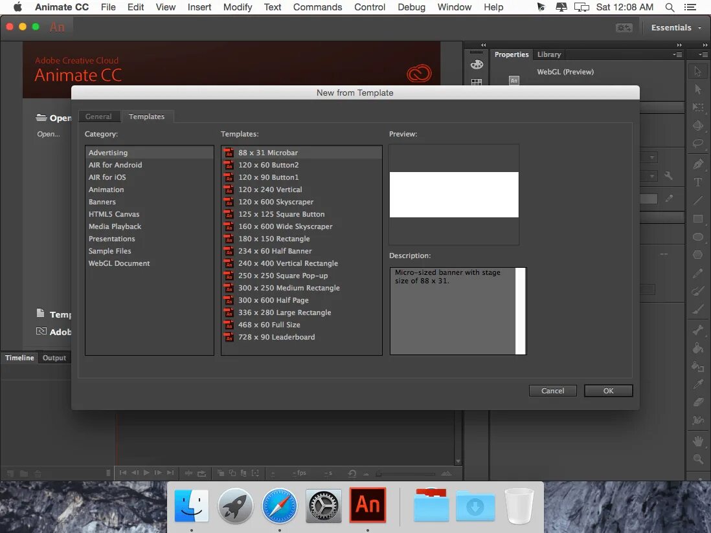Select the PolyStar tool

pyautogui.click(x=698, y=255)
